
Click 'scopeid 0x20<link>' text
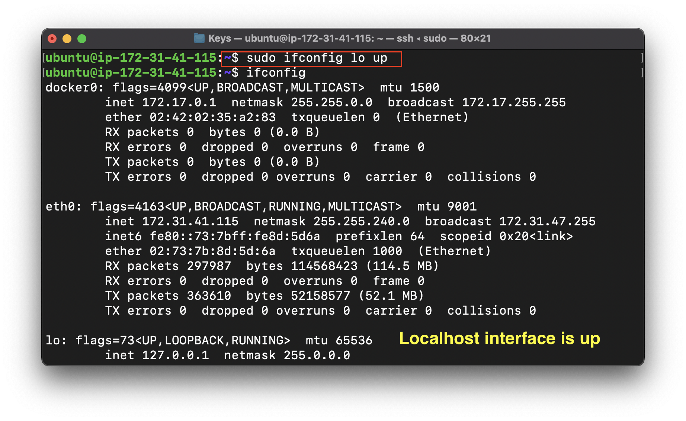[506, 237]
